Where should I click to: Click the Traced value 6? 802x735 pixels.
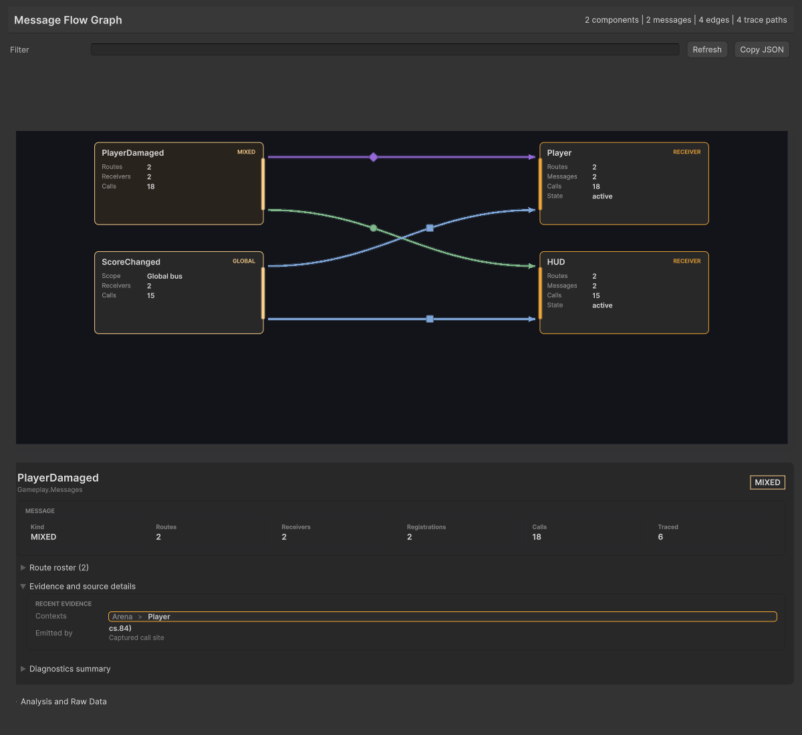[x=660, y=537]
